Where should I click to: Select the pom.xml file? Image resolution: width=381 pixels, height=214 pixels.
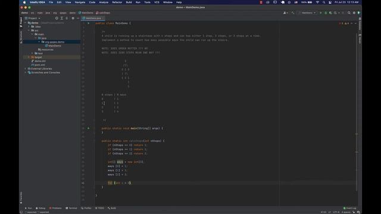pos(38,65)
